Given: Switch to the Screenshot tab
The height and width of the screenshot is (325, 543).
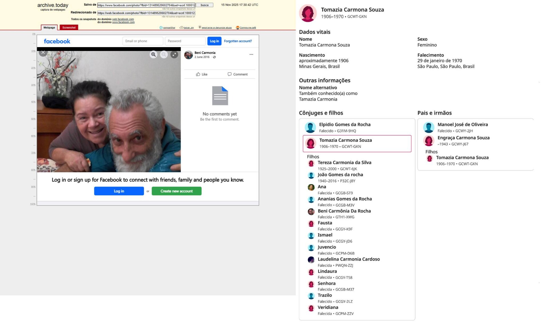Looking at the screenshot, I should [69, 28].
